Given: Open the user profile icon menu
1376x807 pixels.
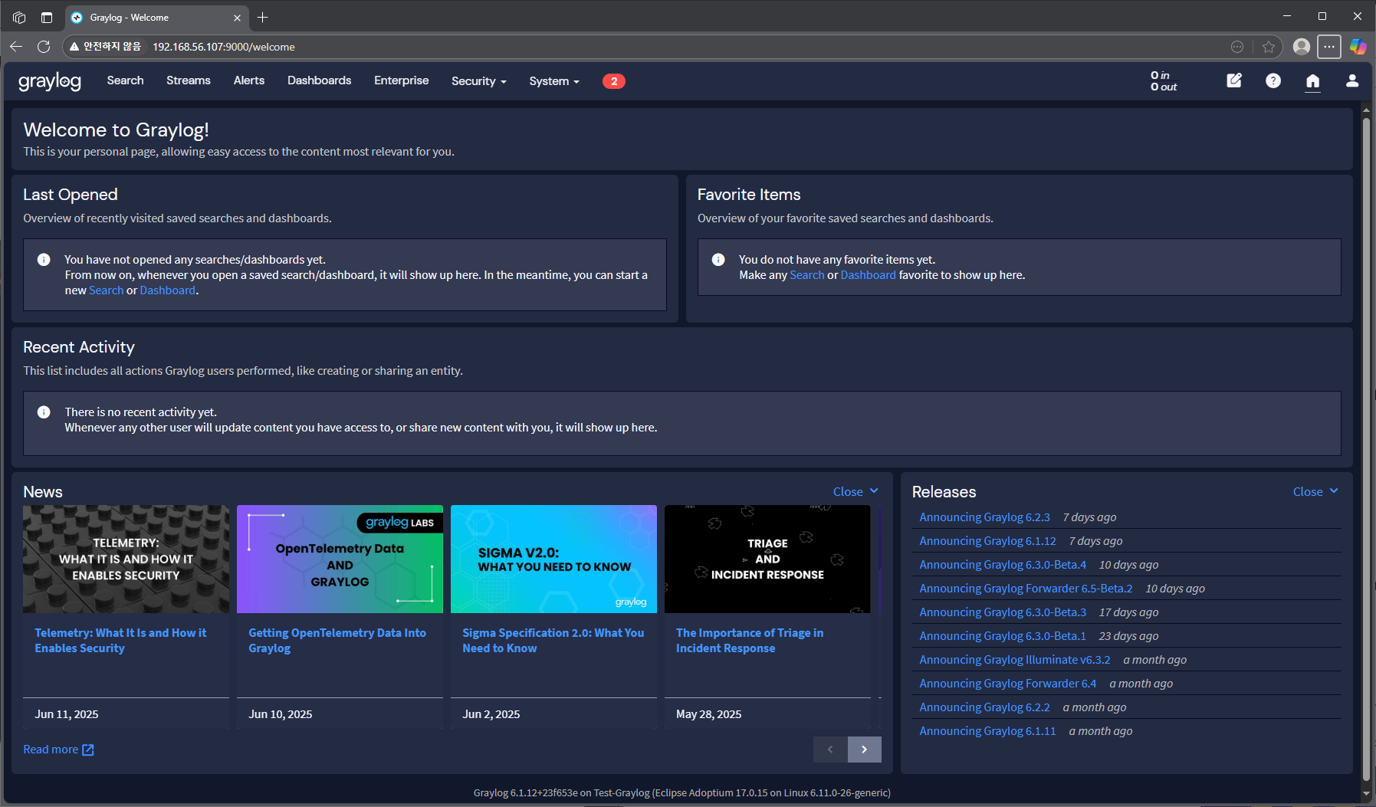Looking at the screenshot, I should click(x=1352, y=80).
